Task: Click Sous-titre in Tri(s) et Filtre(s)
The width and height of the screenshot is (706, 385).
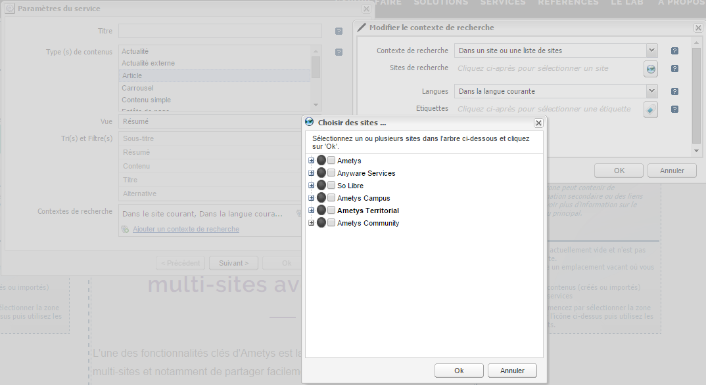Action: (211, 139)
